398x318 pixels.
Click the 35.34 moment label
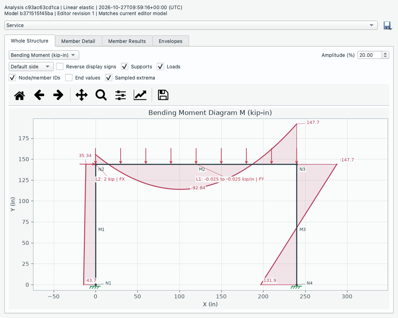(85, 155)
